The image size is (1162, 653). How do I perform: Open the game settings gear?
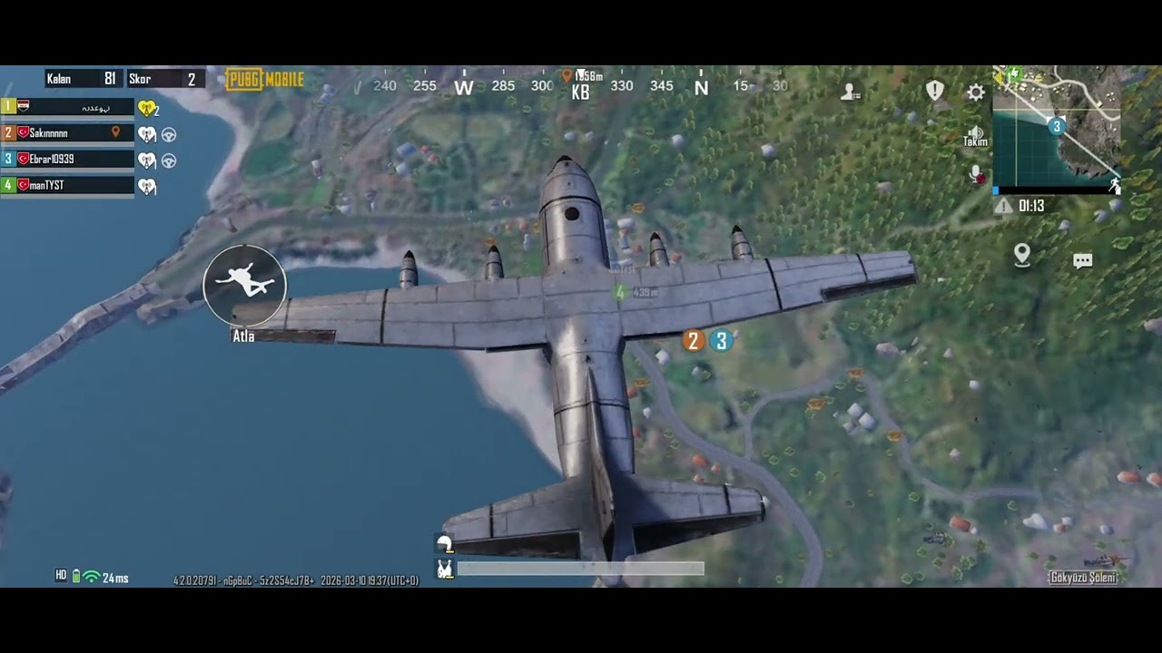976,92
